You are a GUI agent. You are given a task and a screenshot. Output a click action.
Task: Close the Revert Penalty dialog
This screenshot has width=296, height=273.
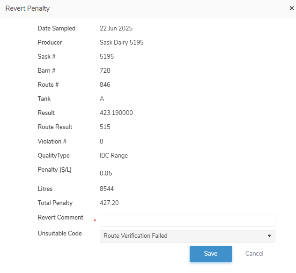[291, 8]
